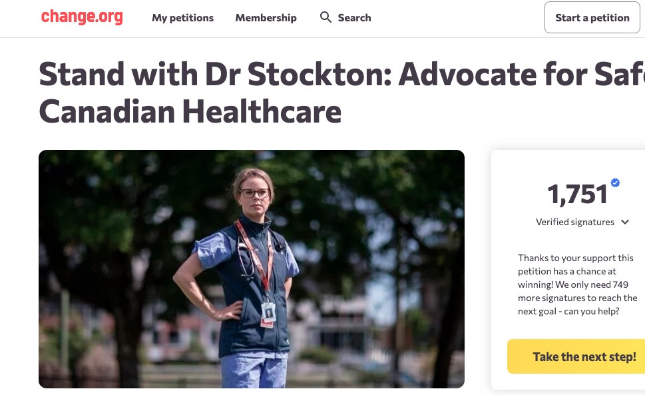The image size is (645, 395).
Task: Click the magnifying glass search icon
Action: 325,17
